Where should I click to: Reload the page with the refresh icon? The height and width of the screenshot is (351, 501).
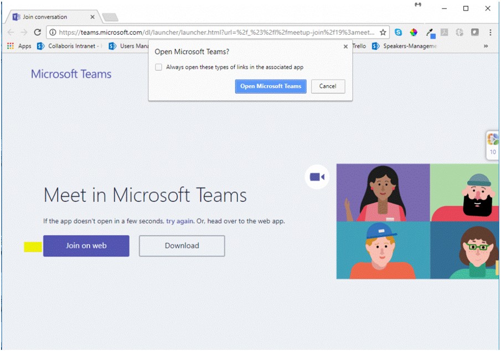pyautogui.click(x=38, y=33)
